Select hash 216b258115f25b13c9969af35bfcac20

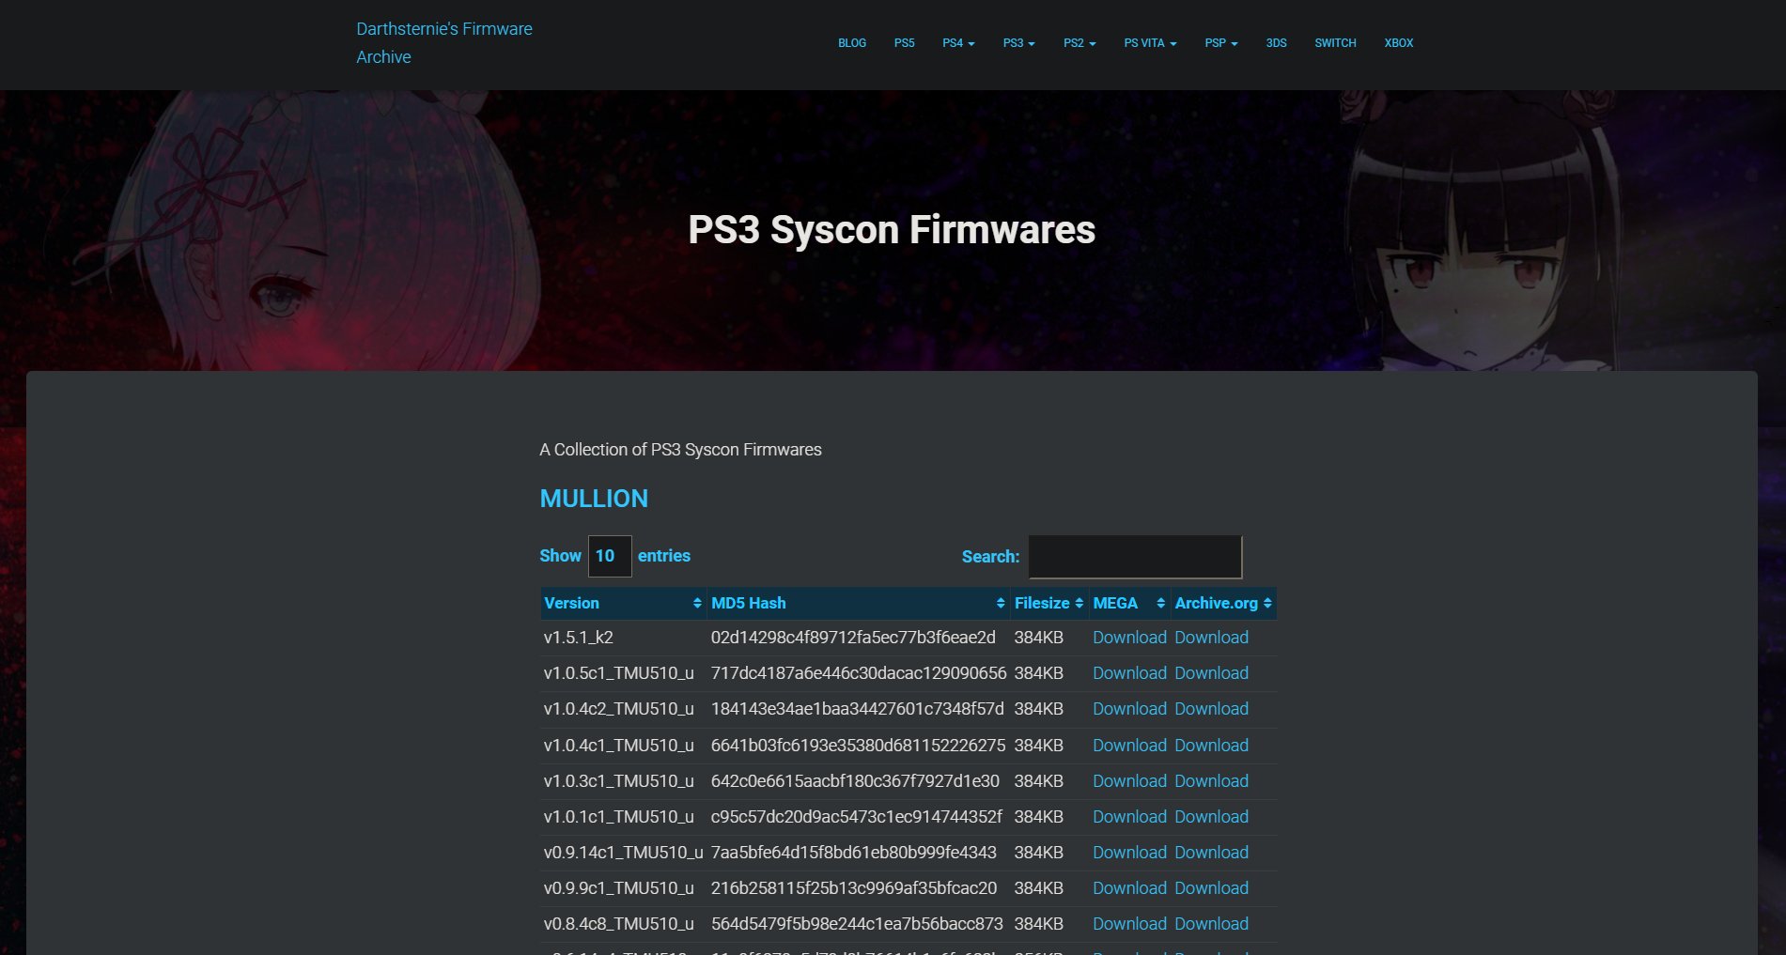(854, 888)
